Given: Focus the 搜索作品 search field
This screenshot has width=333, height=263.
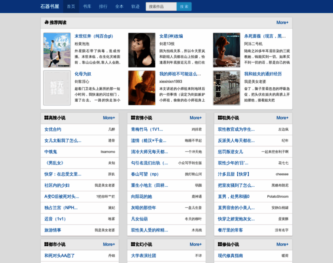Looking at the screenshot, I should click(x=161, y=7).
